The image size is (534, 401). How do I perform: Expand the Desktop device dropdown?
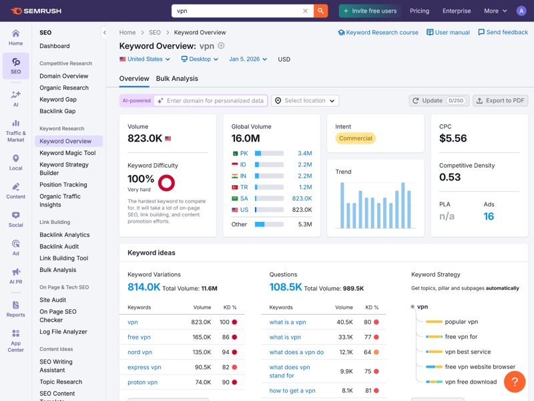[x=200, y=59]
